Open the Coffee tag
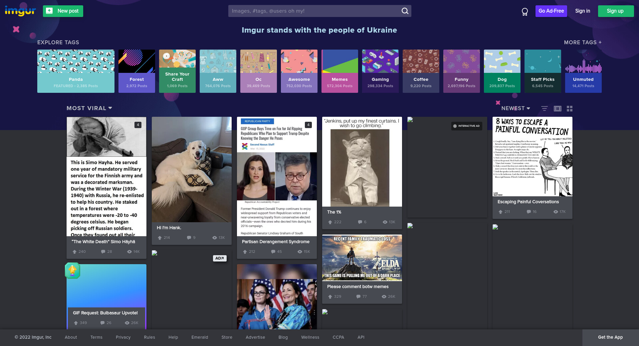639x346 pixels. (x=421, y=71)
